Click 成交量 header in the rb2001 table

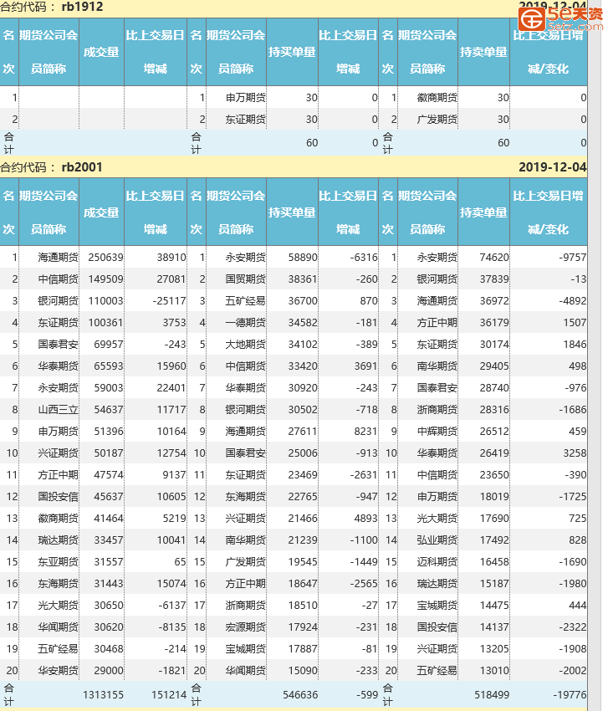coord(101,212)
